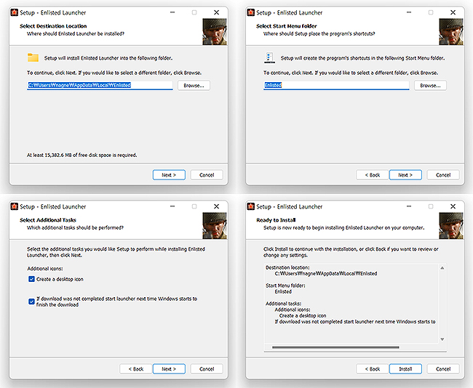Click Next in Select Additional Tasks window
The height and width of the screenshot is (388, 473).
coord(169,368)
